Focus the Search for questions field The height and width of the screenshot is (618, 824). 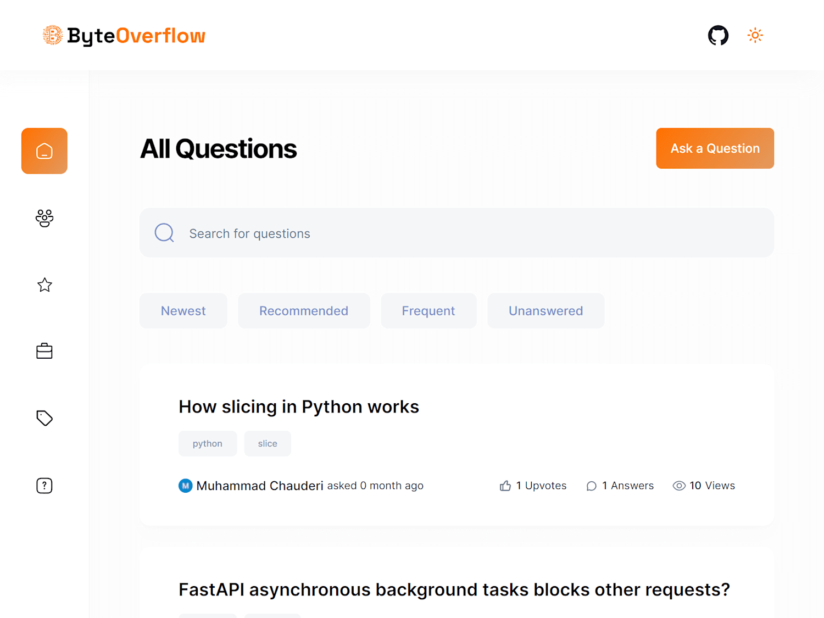[x=456, y=233]
